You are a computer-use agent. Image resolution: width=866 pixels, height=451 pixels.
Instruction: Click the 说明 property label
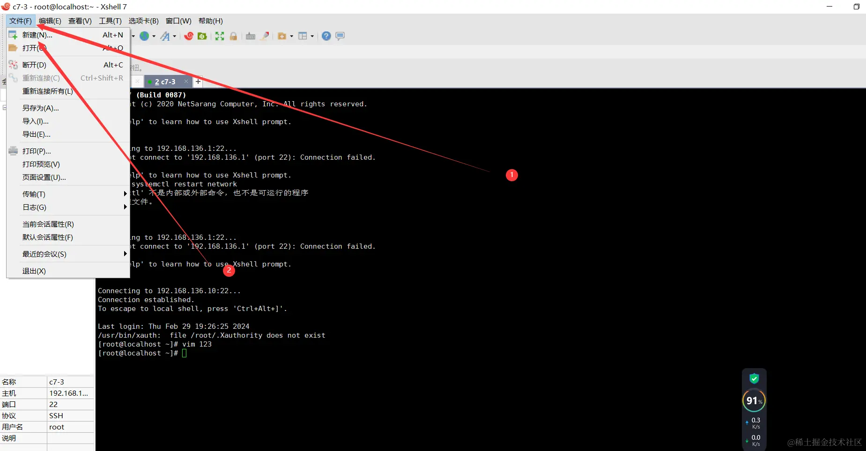(x=9, y=438)
